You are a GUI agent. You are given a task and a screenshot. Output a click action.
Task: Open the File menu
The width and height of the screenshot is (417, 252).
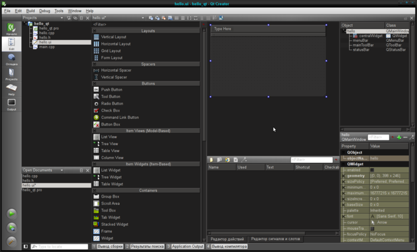tap(7, 11)
